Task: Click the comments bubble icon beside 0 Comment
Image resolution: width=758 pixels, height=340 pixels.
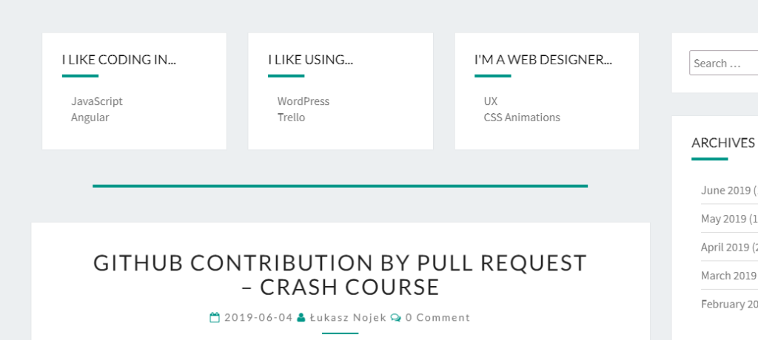Action: (x=396, y=318)
